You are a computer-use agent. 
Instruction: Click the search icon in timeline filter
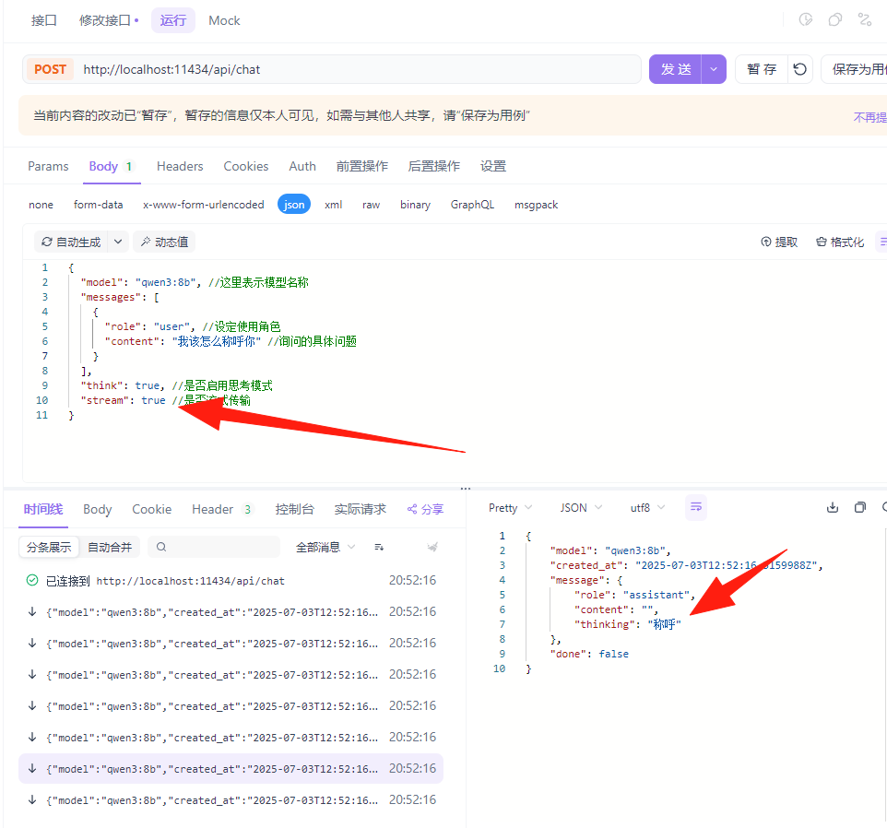161,547
